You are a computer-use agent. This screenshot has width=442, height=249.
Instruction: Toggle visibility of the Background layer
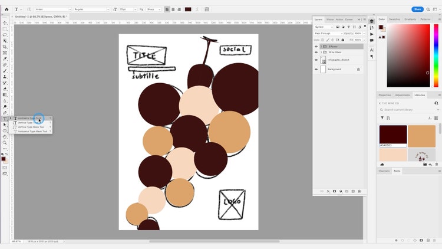coord(316,69)
